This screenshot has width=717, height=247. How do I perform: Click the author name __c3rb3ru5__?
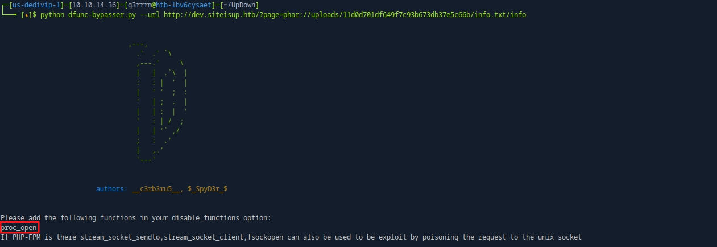tap(156, 188)
